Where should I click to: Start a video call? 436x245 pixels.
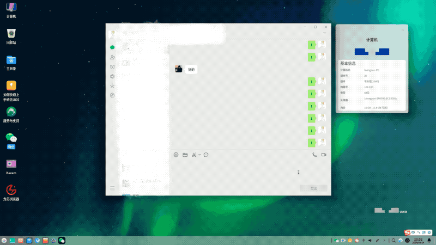(x=324, y=155)
